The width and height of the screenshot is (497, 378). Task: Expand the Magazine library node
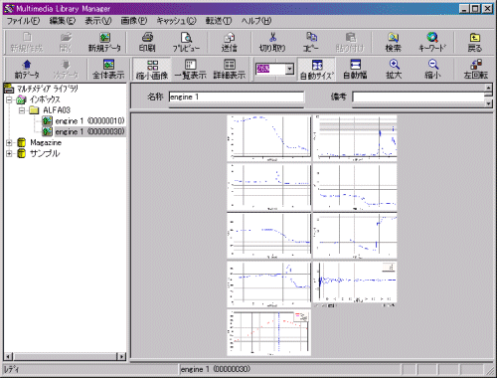click(x=9, y=143)
